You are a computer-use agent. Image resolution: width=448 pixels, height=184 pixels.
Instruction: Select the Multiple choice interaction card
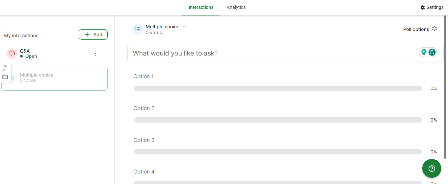(x=54, y=79)
